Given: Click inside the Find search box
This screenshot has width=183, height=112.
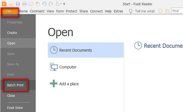Looking at the screenshot, I should coord(177,11).
